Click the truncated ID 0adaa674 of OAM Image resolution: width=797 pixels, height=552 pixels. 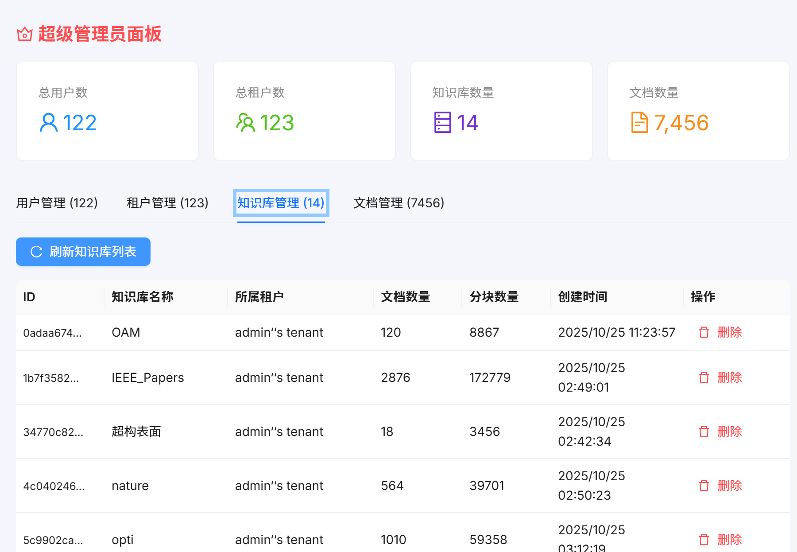[53, 333]
